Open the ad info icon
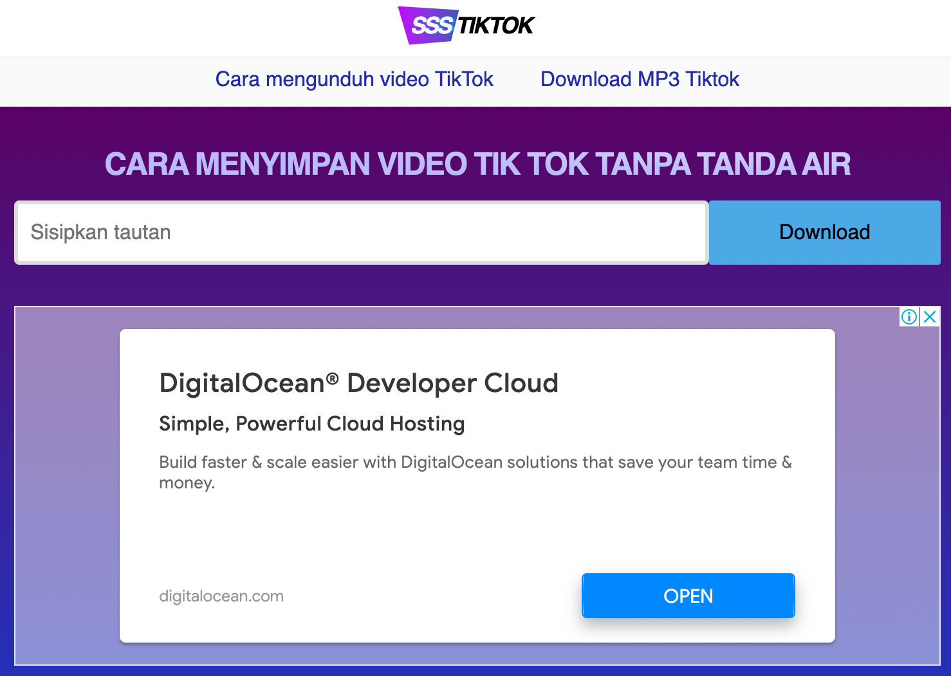This screenshot has height=676, width=951. tap(909, 317)
